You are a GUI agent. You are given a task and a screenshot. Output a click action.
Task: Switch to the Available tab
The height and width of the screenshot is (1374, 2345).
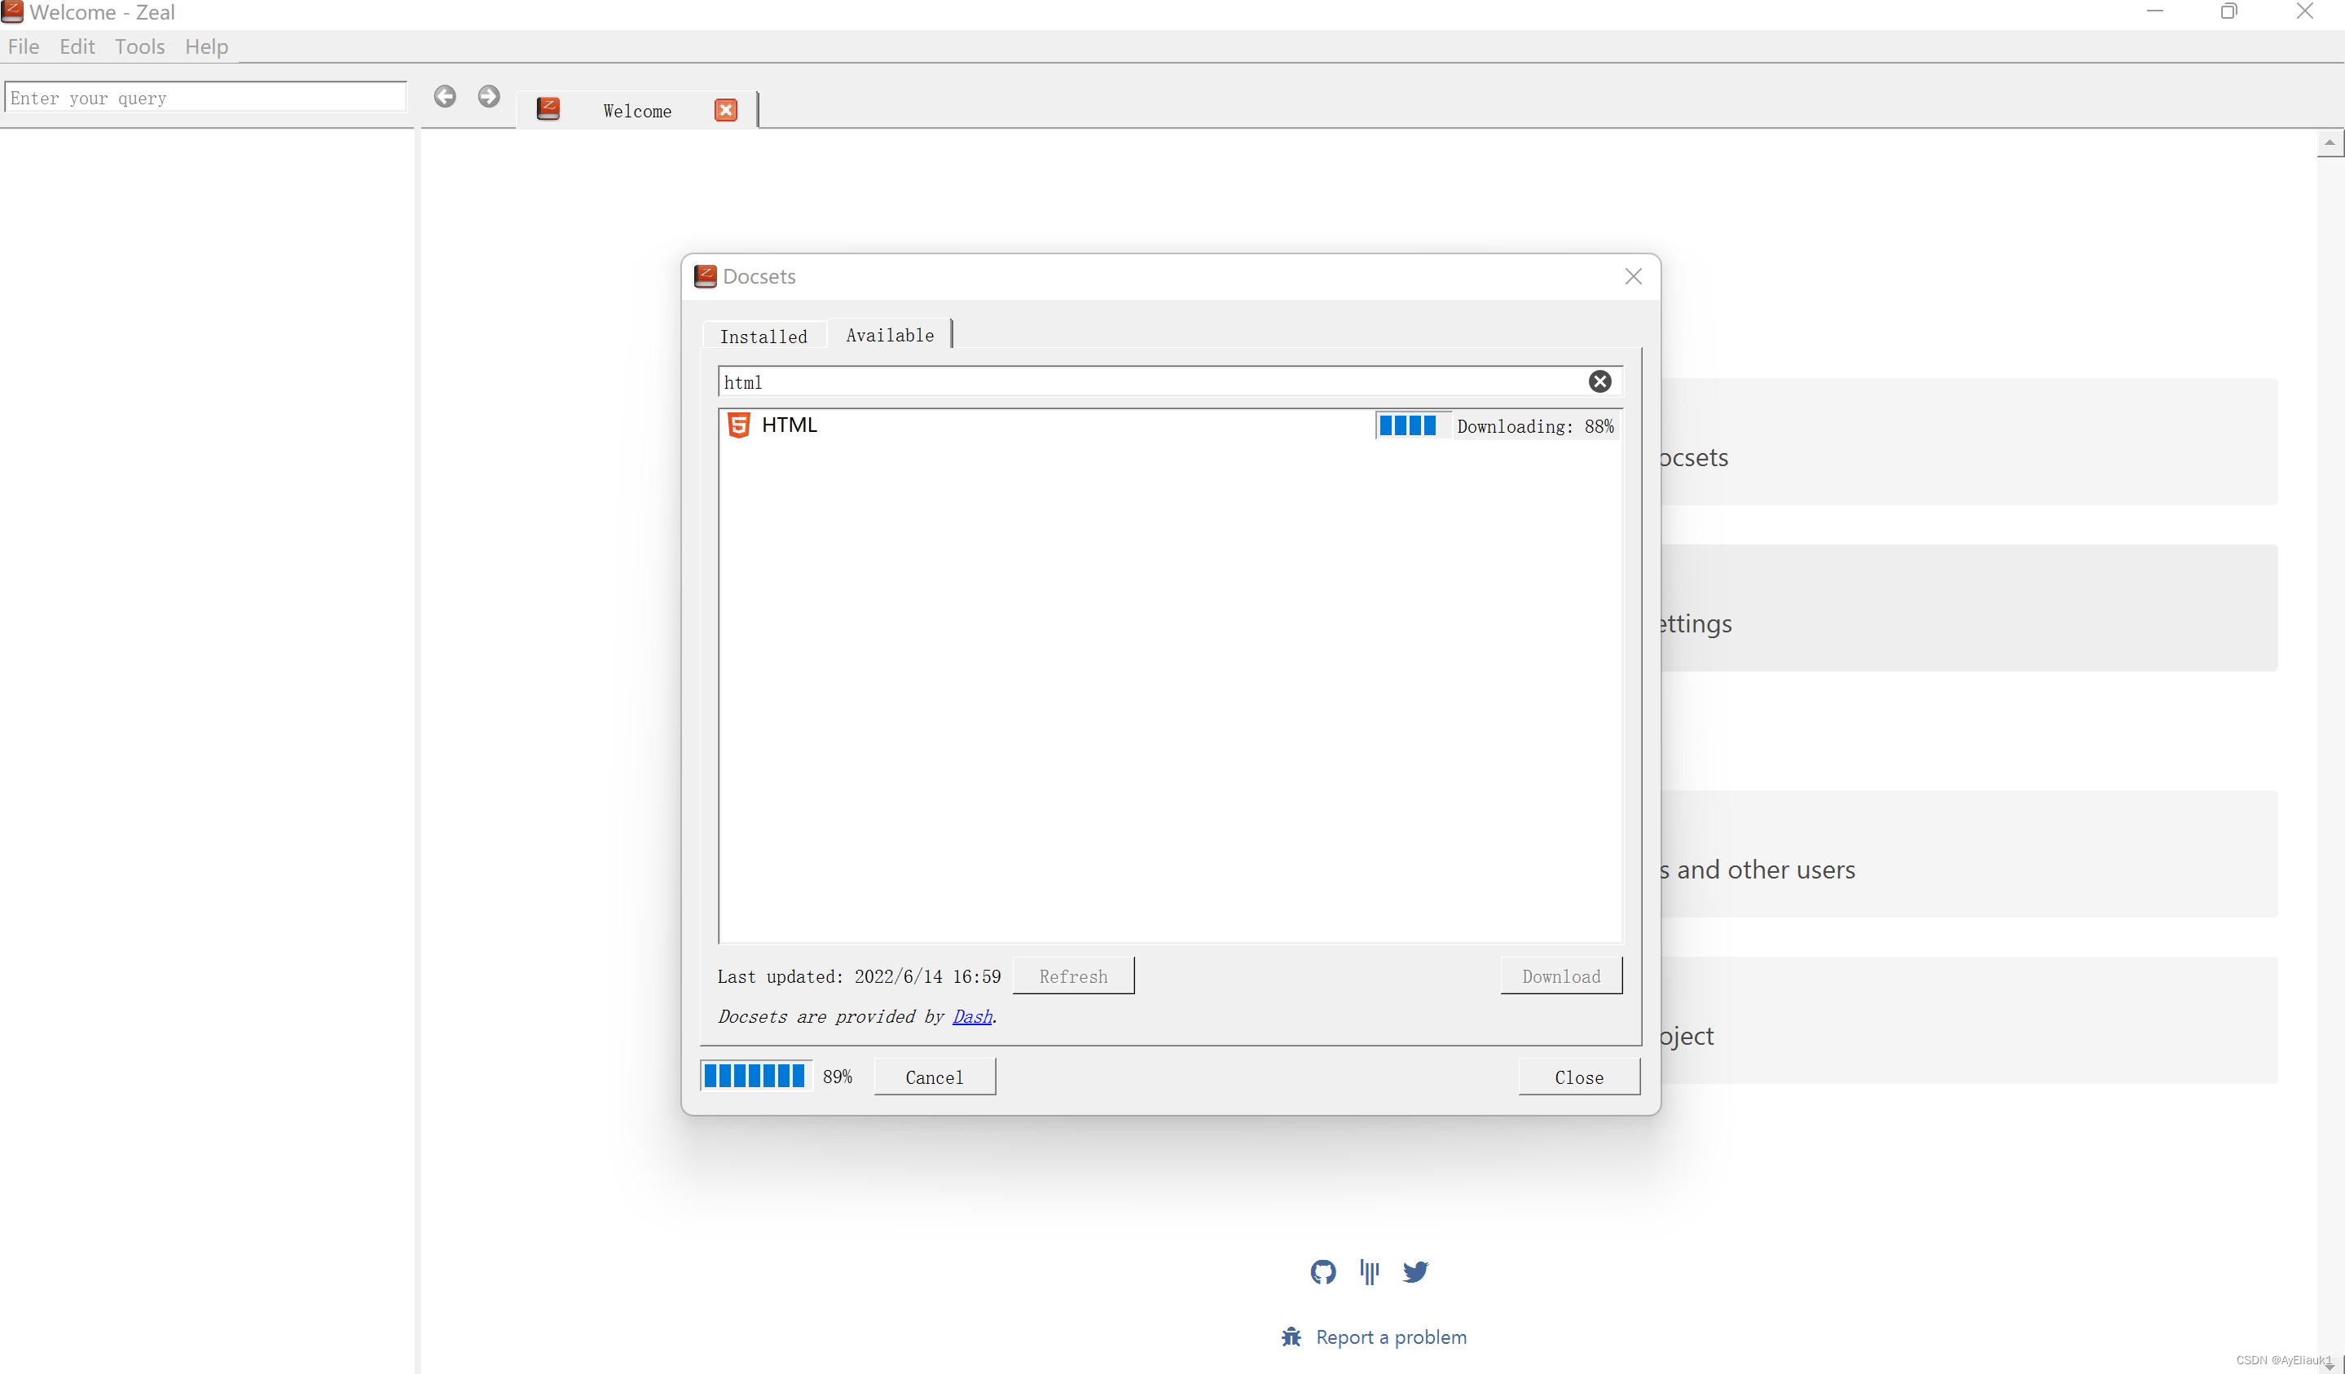point(890,334)
